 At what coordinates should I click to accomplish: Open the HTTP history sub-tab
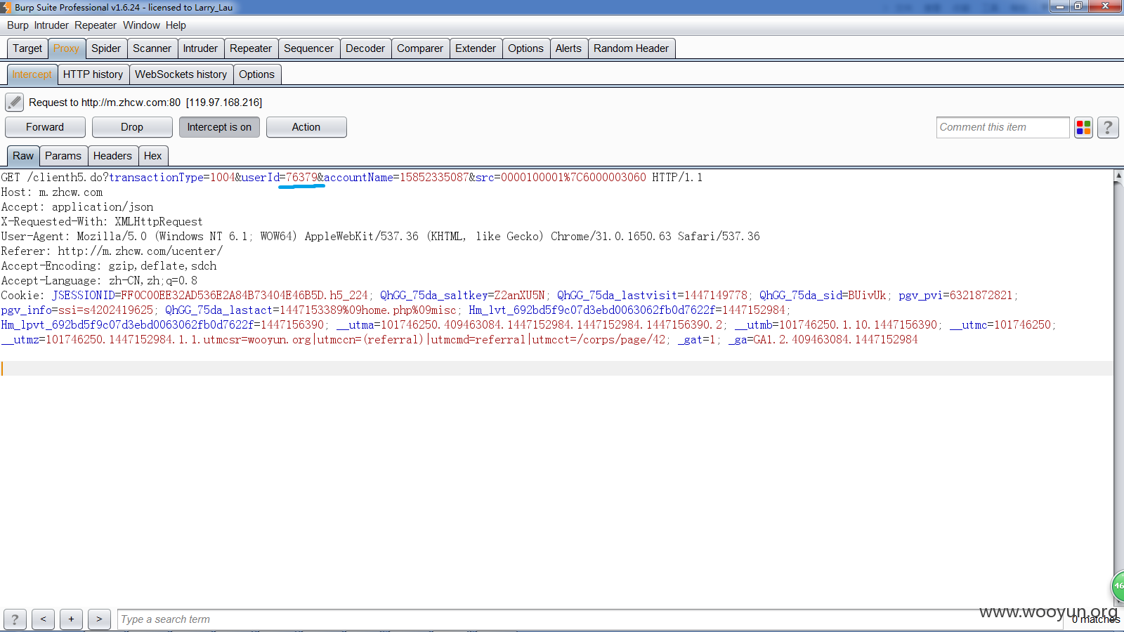93,74
